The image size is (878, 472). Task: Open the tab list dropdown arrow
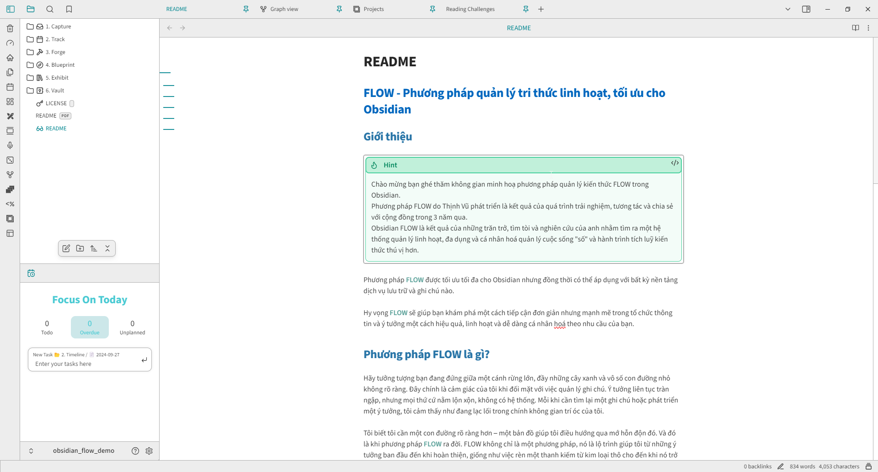point(788,9)
